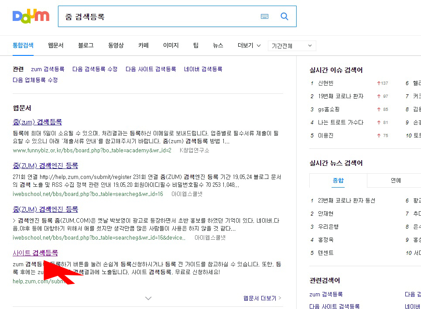Expand web results with the down chevron
421x309 pixels.
[148, 298]
